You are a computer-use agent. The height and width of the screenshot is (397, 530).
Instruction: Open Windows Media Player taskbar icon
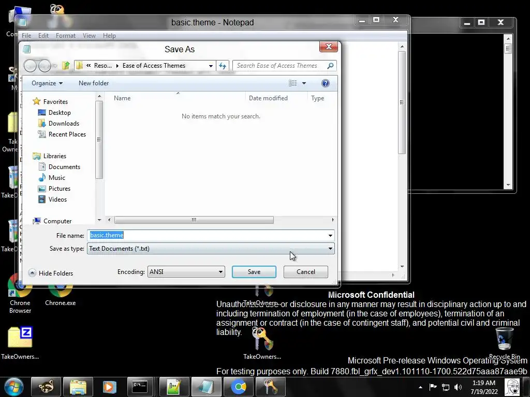(110, 387)
